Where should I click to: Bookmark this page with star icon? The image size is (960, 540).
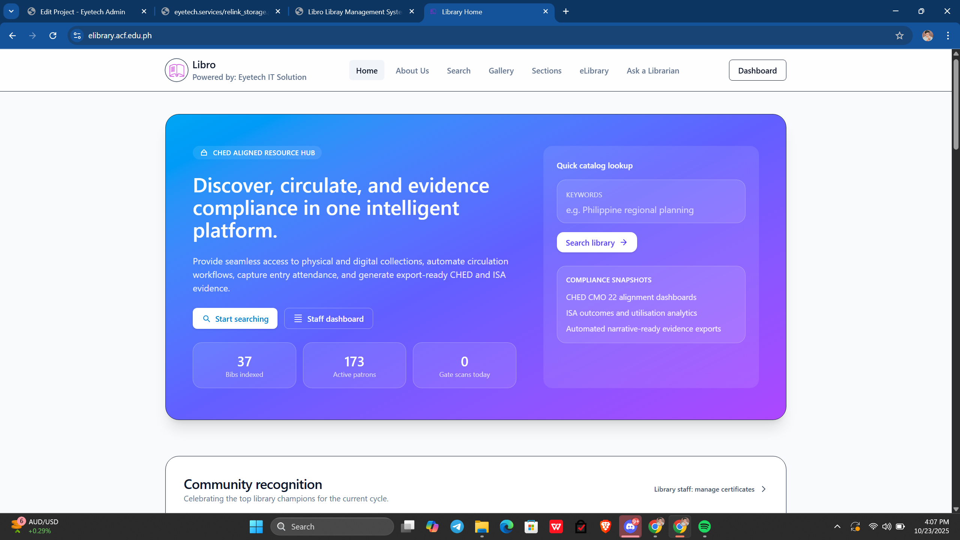(899, 36)
